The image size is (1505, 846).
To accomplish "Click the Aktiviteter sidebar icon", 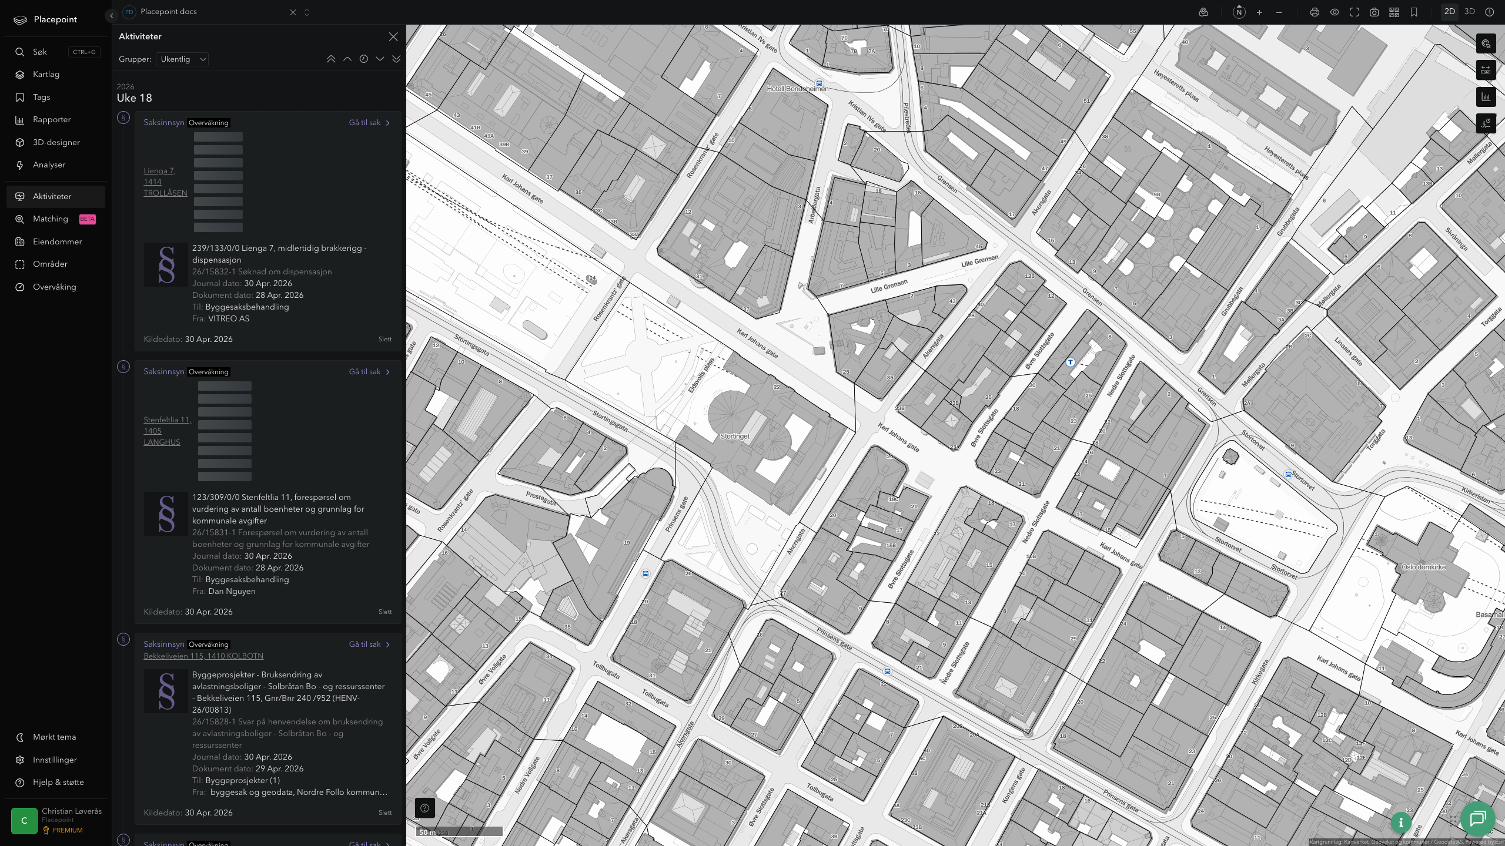I will point(20,196).
